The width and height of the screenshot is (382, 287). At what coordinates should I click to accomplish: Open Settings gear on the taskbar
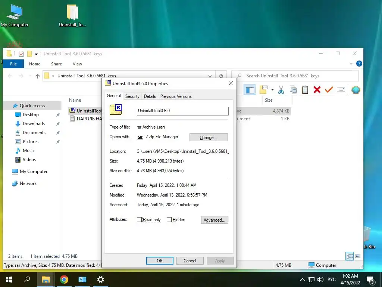pos(100,280)
